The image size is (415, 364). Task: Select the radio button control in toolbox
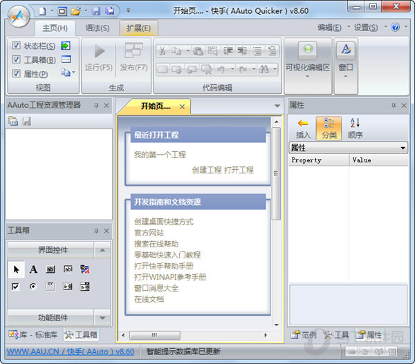[x=33, y=286]
